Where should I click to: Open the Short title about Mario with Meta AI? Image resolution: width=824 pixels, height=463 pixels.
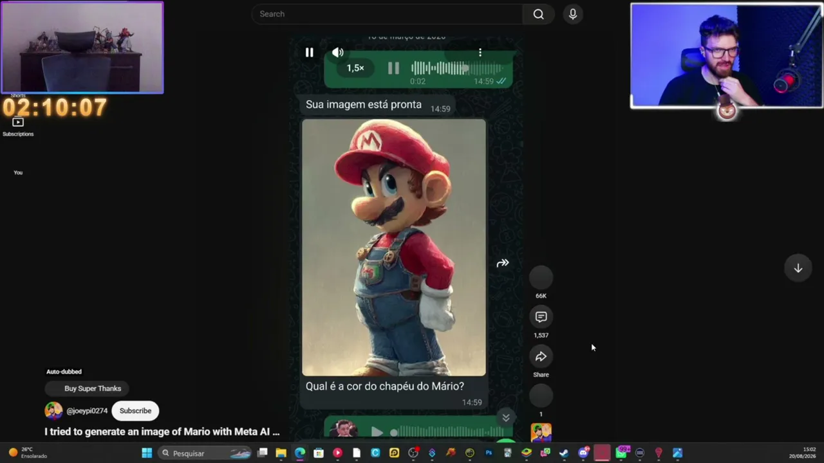[162, 432]
